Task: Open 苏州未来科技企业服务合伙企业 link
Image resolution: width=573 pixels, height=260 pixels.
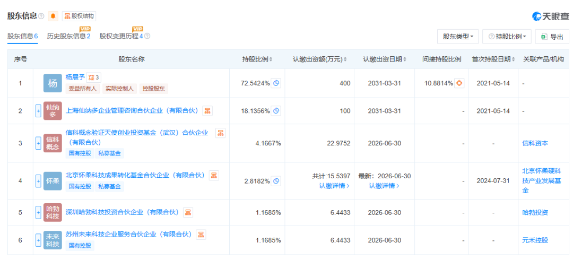Action: 128,235
